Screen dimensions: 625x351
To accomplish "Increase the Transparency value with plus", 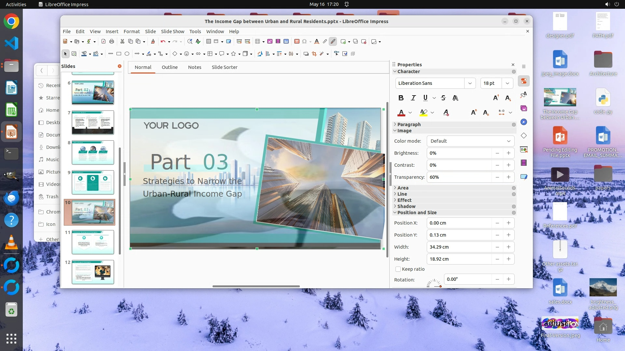I will (508, 177).
